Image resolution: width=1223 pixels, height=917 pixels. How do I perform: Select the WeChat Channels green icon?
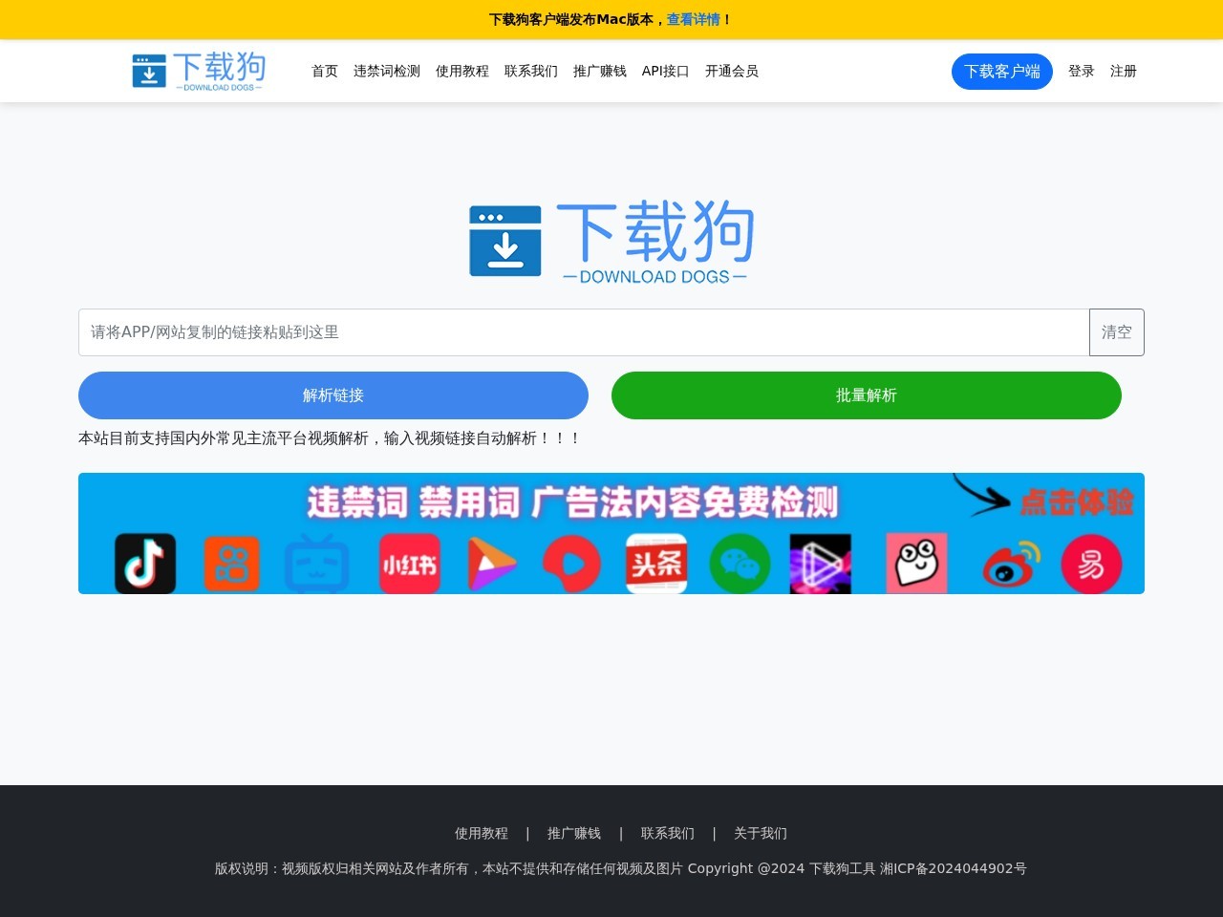pos(740,564)
